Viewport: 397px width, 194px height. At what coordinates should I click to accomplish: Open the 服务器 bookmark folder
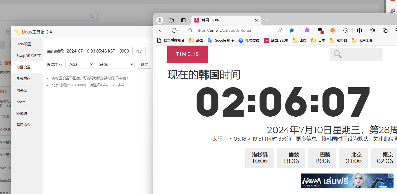click(x=338, y=40)
